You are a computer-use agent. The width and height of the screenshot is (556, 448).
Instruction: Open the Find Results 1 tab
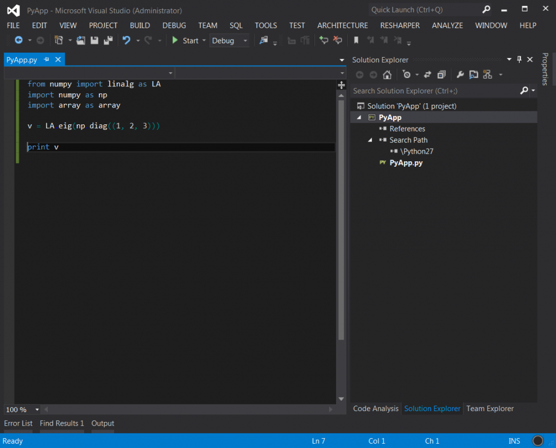click(x=62, y=423)
